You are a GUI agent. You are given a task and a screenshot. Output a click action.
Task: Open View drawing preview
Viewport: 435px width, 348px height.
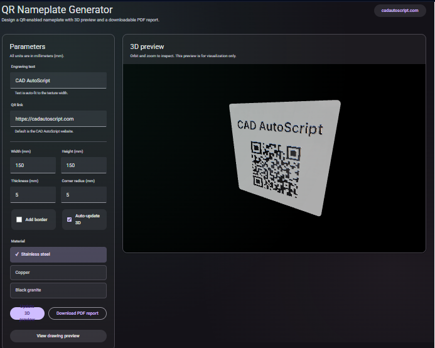click(58, 336)
